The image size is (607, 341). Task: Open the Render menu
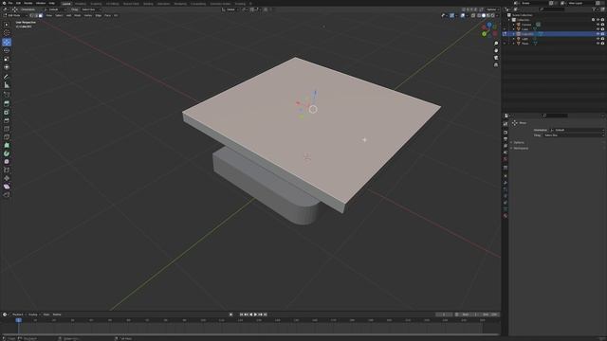[x=28, y=3]
